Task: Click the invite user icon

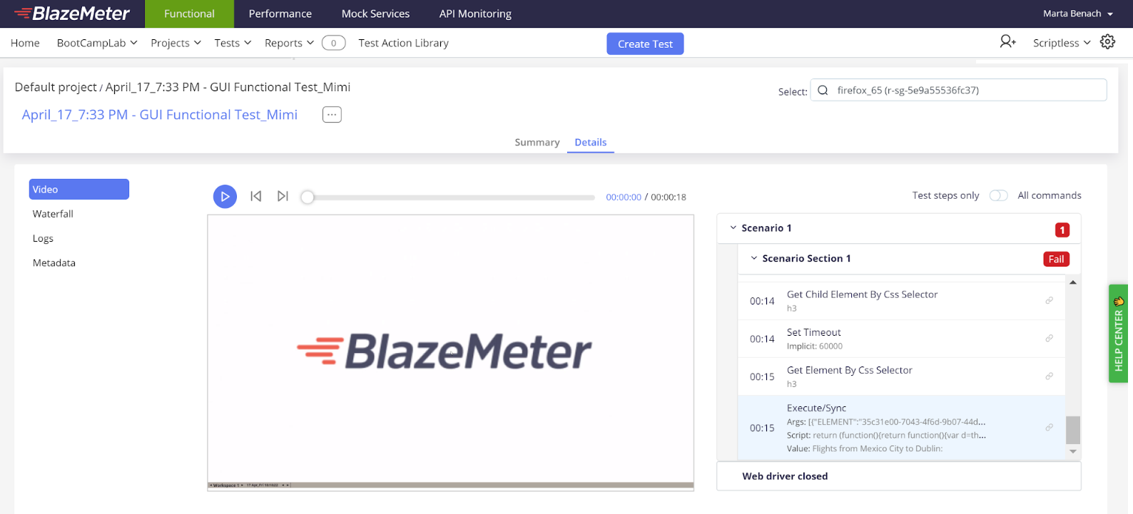Action: tap(1007, 42)
